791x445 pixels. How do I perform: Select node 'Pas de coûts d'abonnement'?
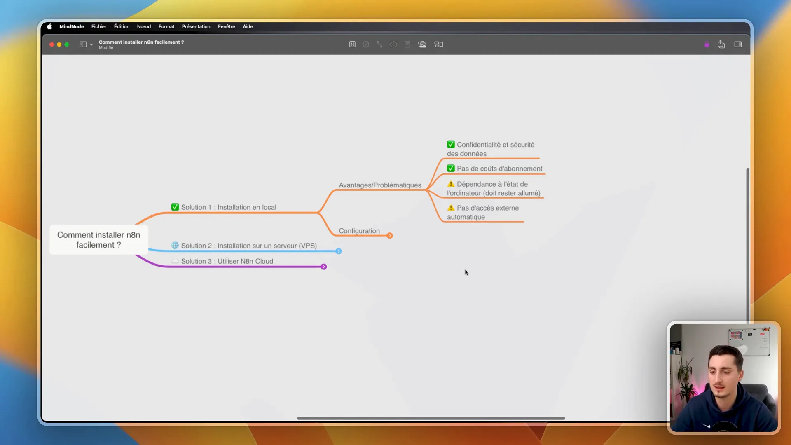494,169
